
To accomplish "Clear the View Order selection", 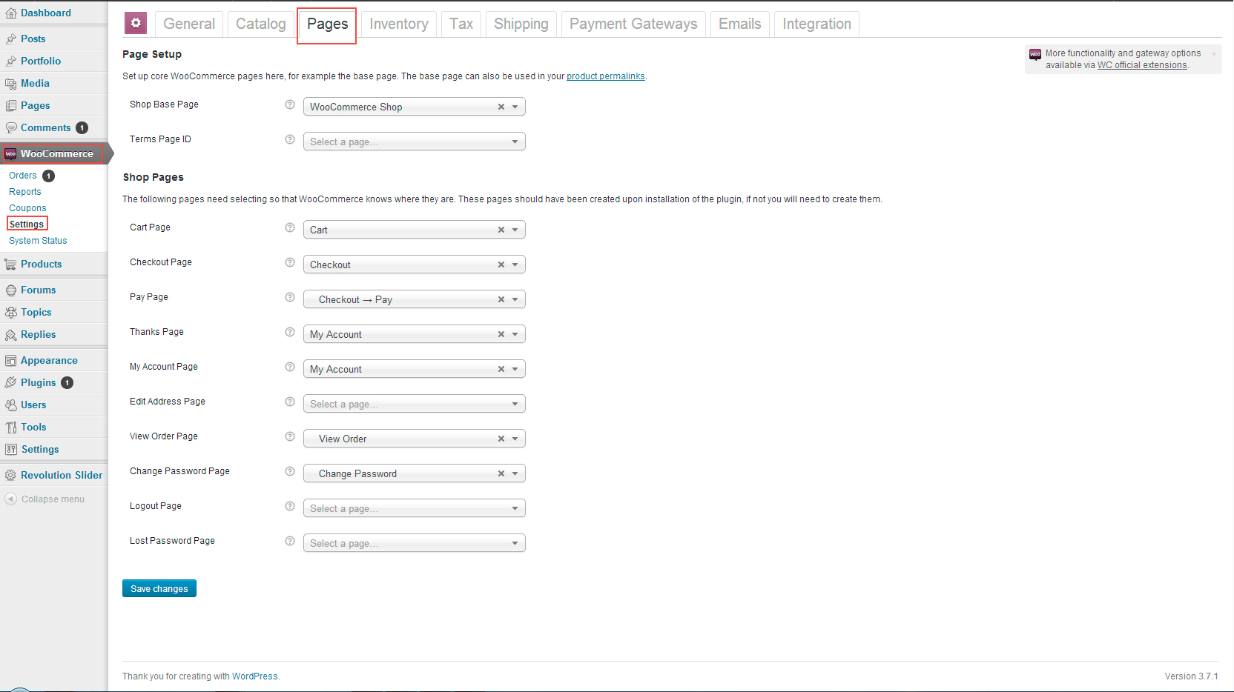I will [x=501, y=439].
